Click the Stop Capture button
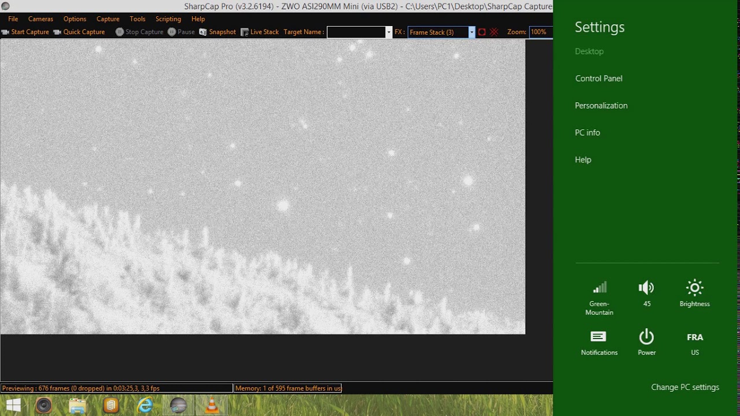Viewport: 740px width, 416px height. click(139, 32)
